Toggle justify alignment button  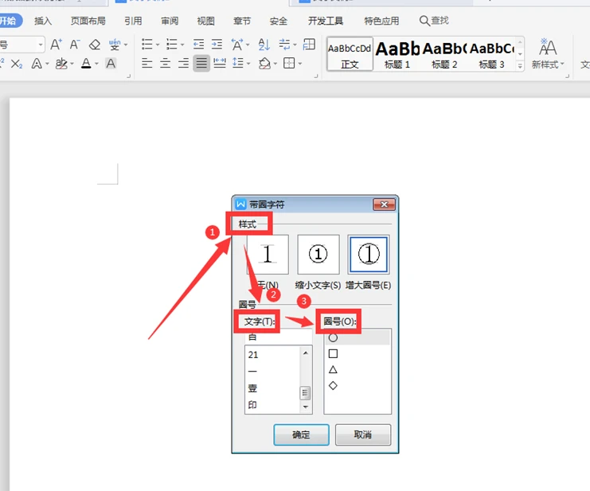click(x=201, y=63)
